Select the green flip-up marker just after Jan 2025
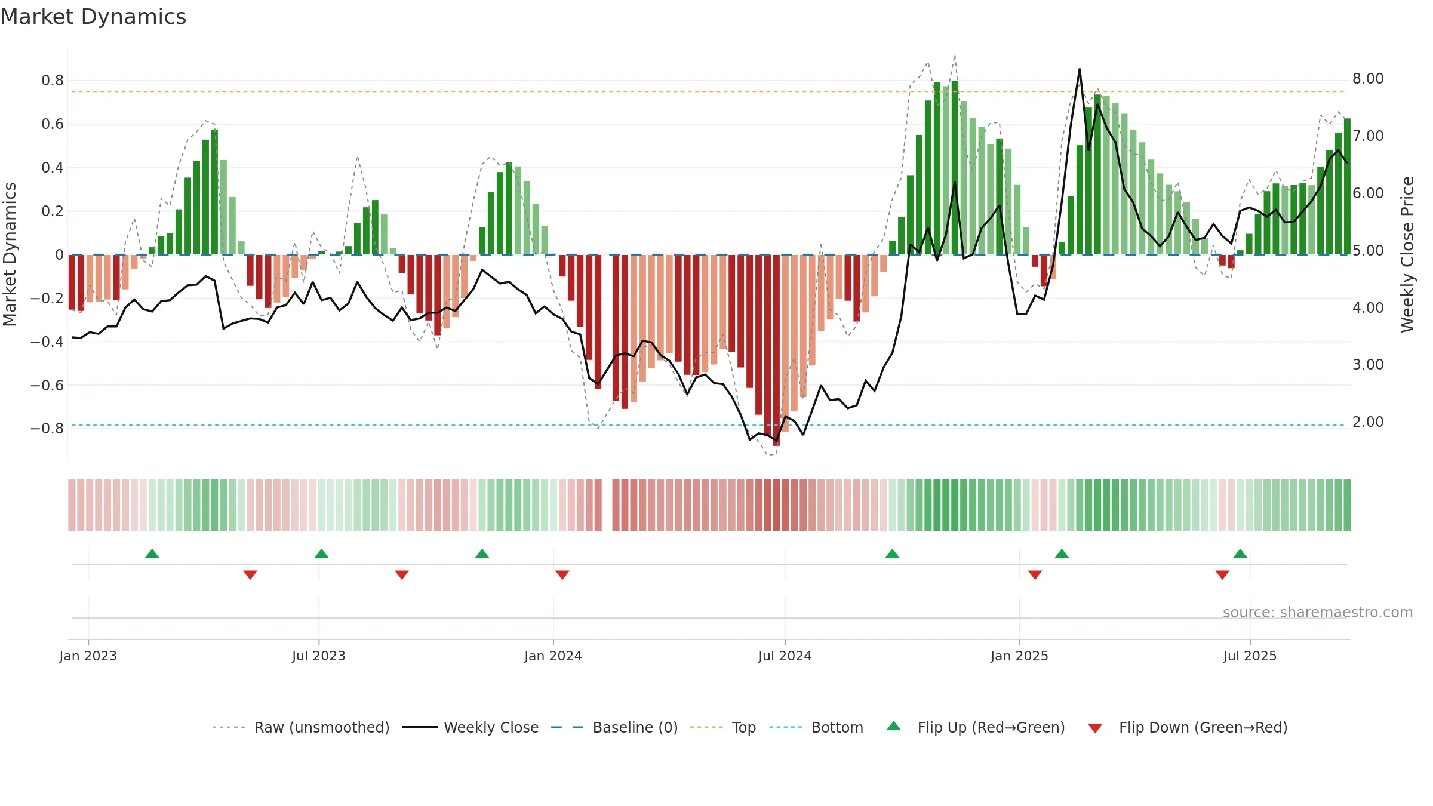1433x806 pixels. tap(1062, 553)
